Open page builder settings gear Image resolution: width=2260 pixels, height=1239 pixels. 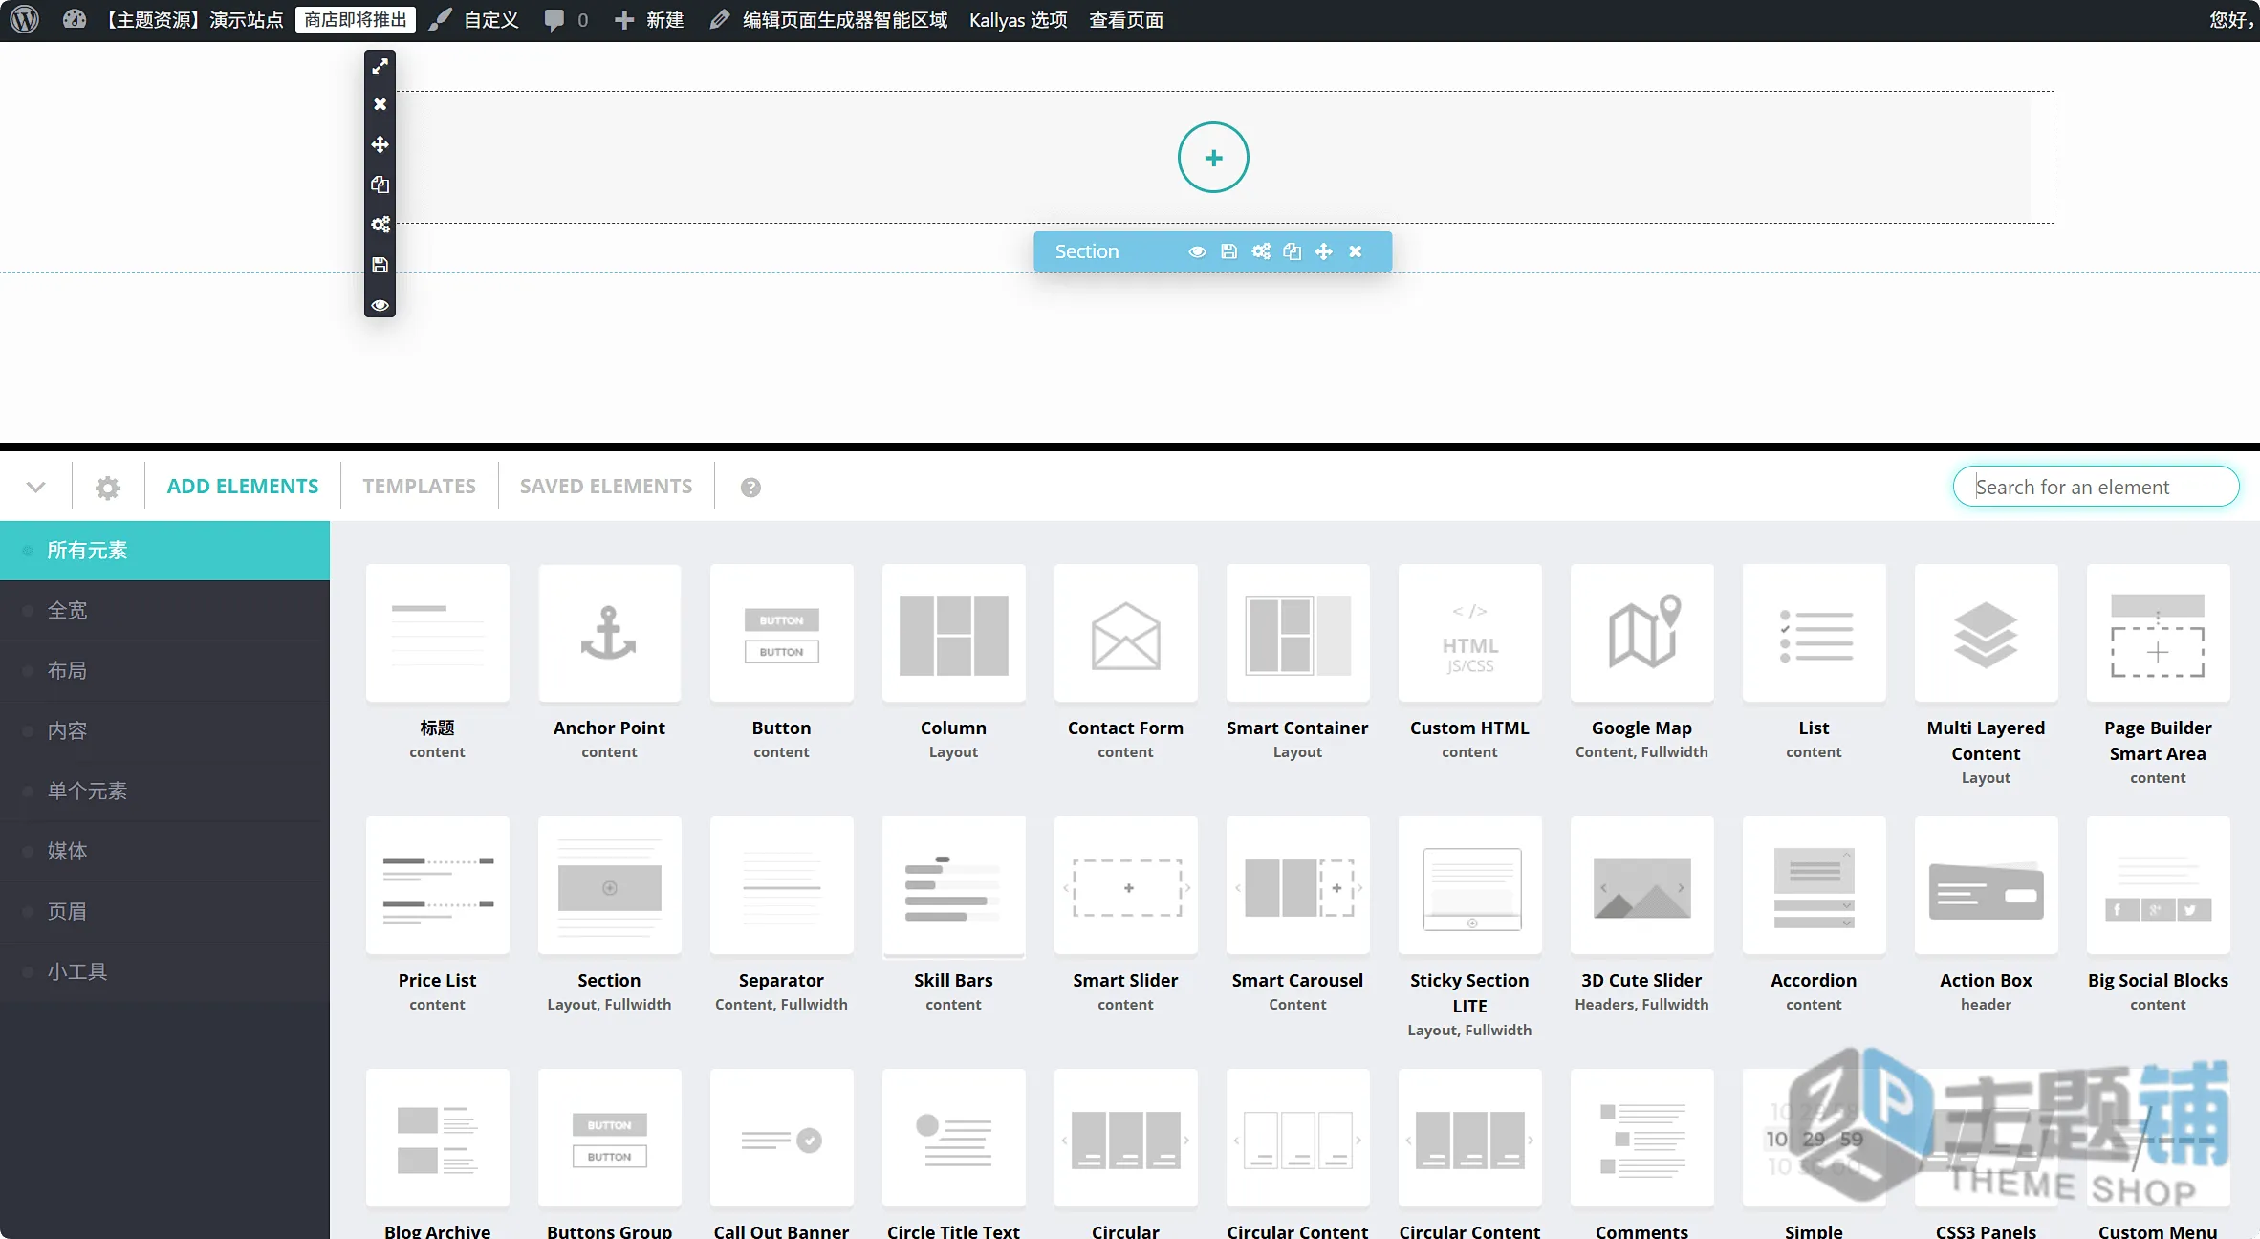[x=108, y=488]
